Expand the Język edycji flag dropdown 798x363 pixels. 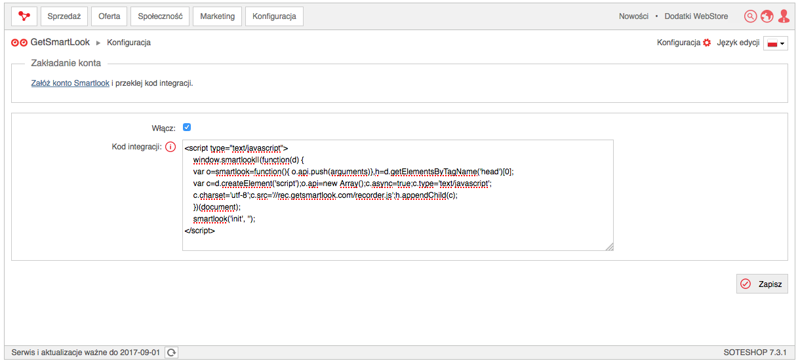(x=776, y=43)
